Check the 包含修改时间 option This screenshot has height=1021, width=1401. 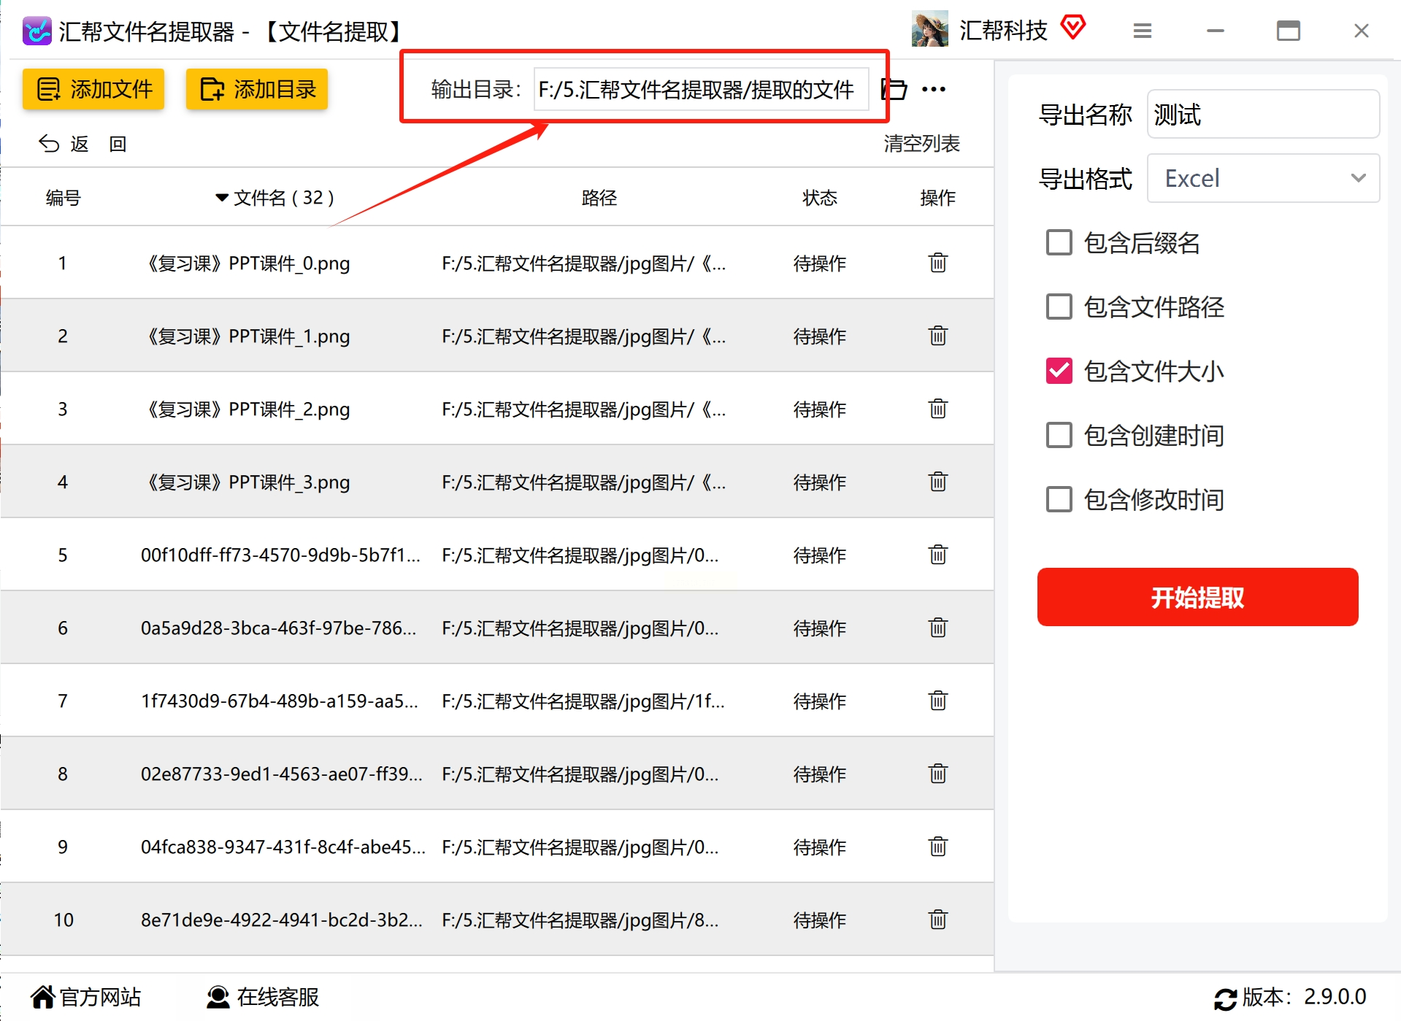1059,499
